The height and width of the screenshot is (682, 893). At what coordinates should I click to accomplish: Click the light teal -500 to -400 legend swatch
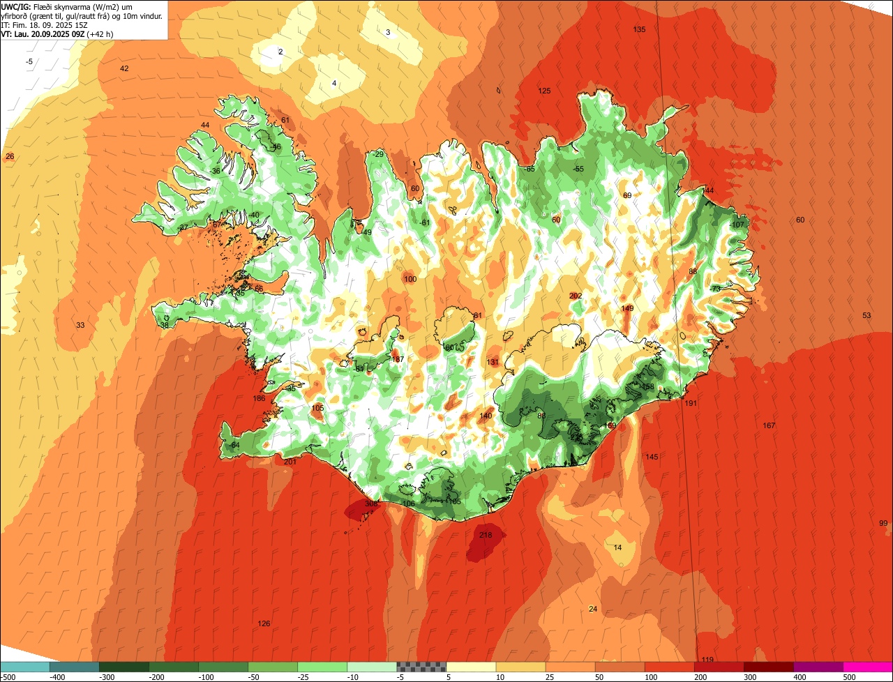coord(25,667)
